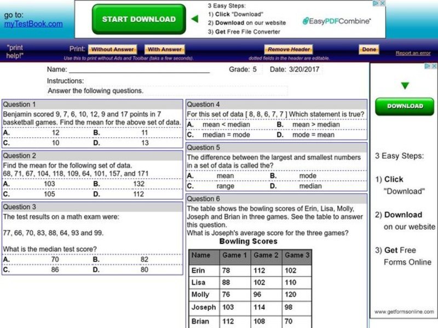Viewport: 438px width, 328px height.
Task: Click the green DOWNLOAD button in the sidebar ad
Action: 405,106
